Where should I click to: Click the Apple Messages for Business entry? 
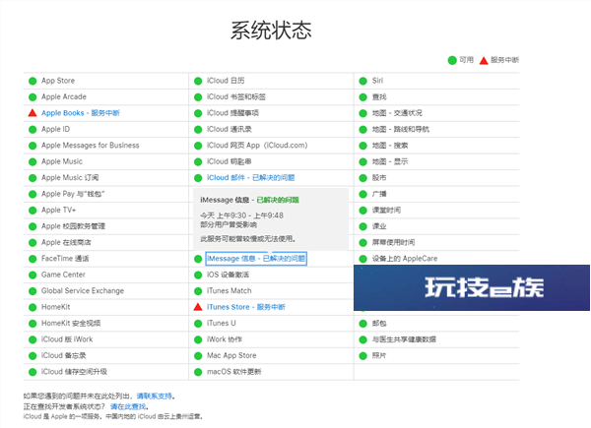90,146
